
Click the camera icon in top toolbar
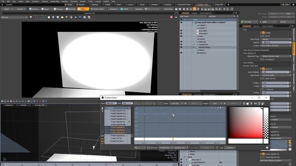pos(176,9)
